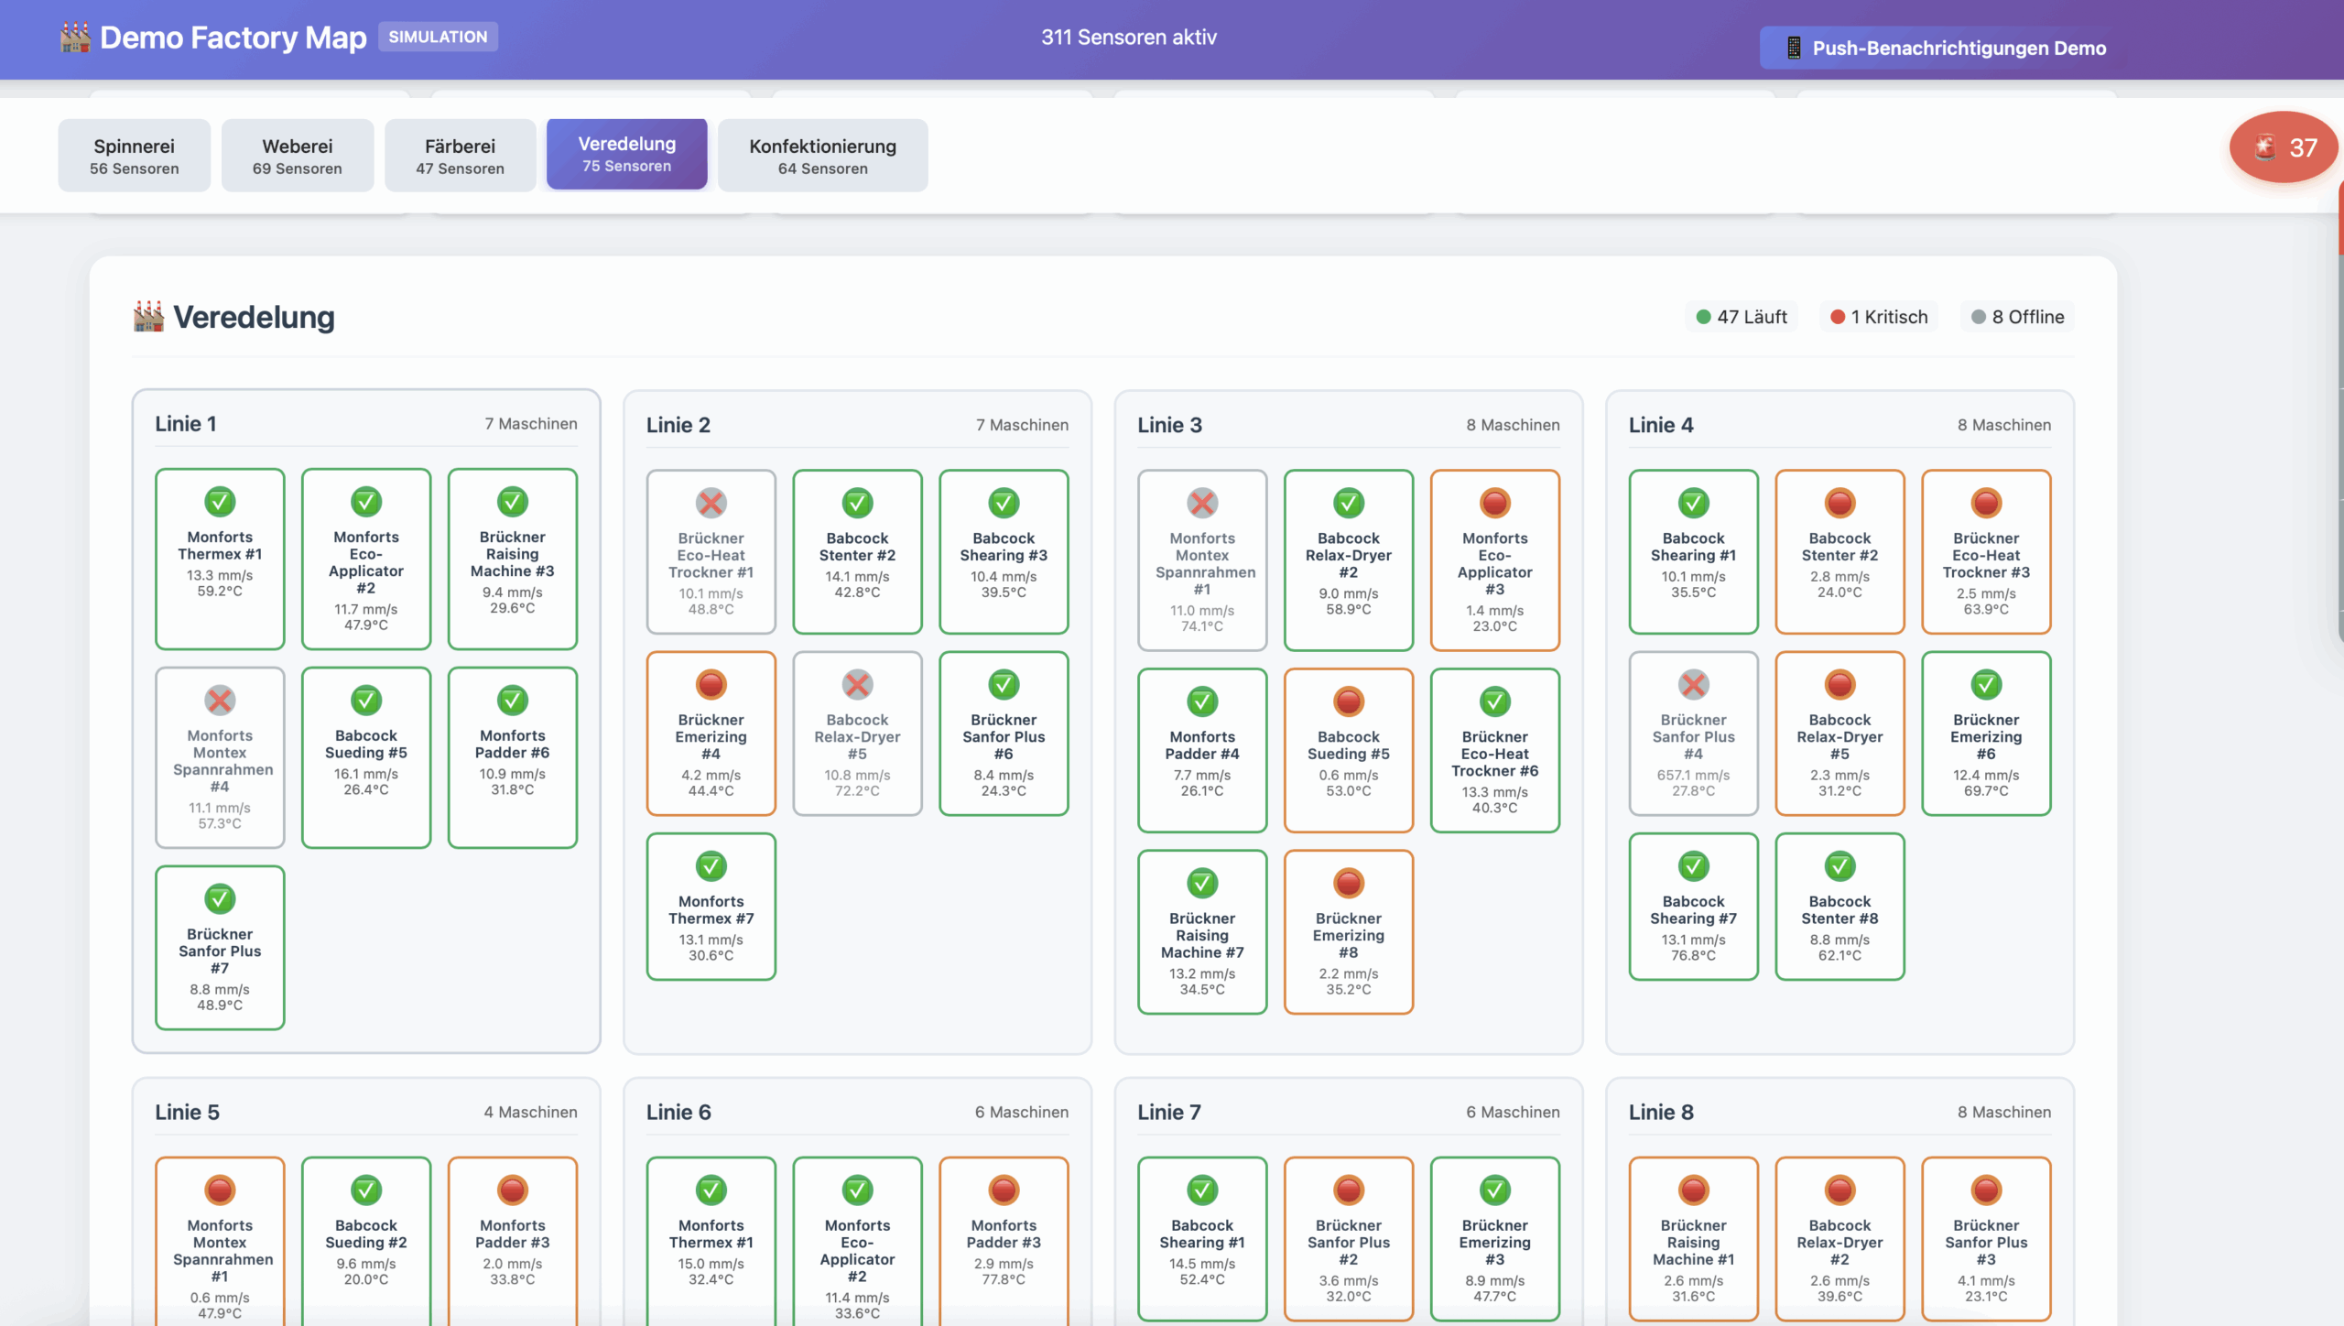Click green check on Monforts Eco-Applicator #2, Linie 1
This screenshot has height=1326, width=2344.
366,502
